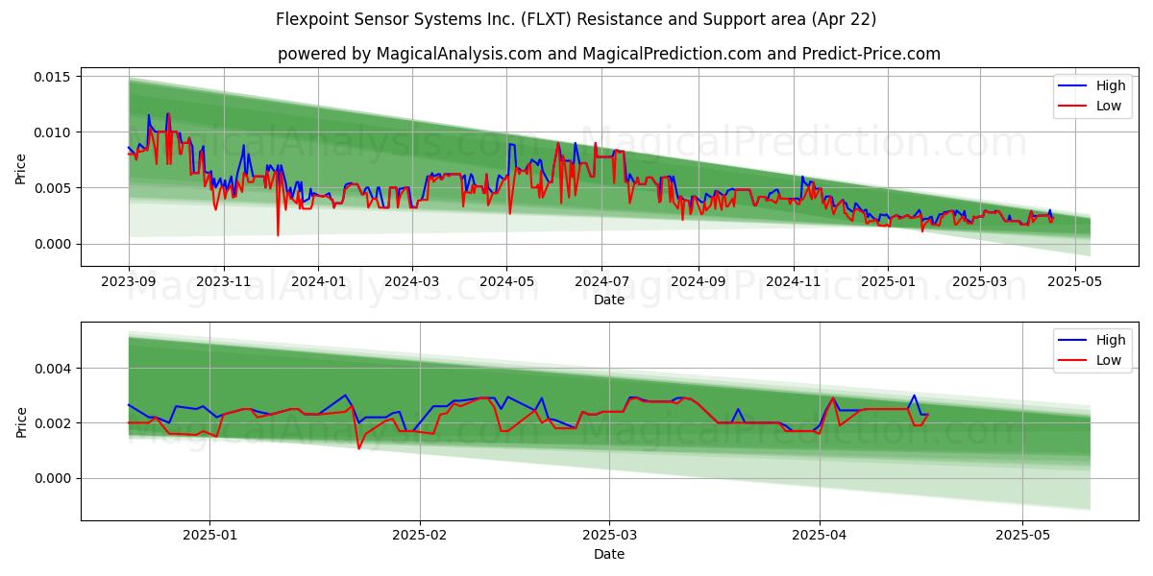Click the top chart Date axis label

(609, 300)
